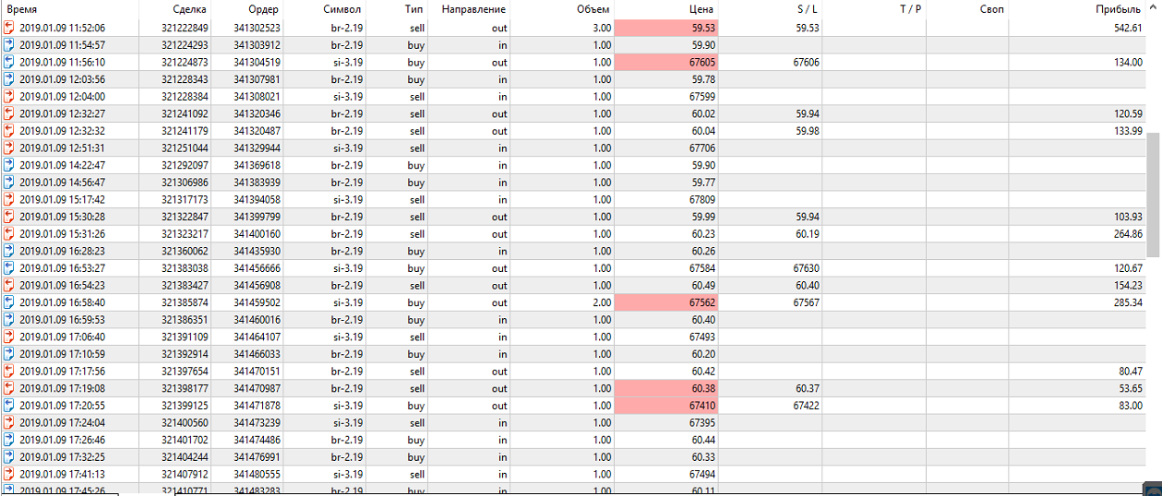
Task: Click the vertical scrollbar thumb
Action: pyautogui.click(x=1153, y=194)
